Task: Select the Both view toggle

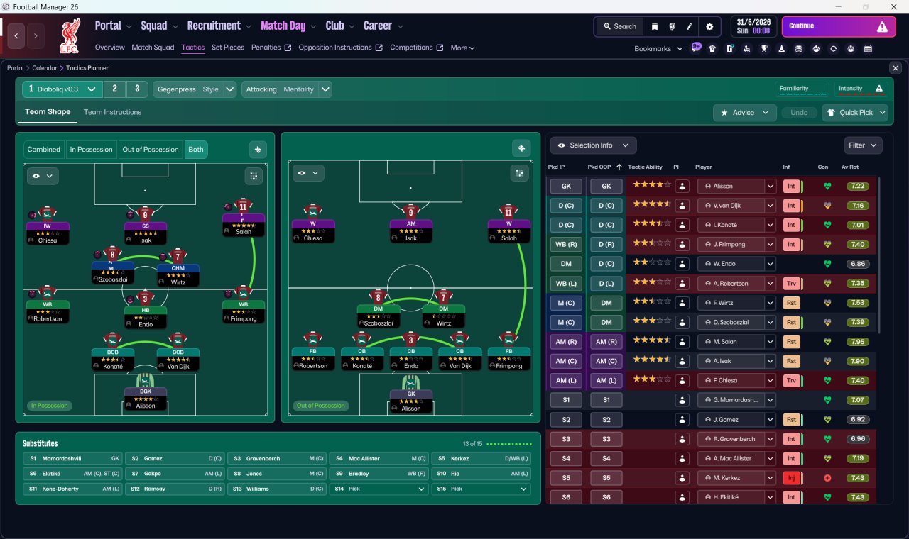Action: pyautogui.click(x=196, y=150)
